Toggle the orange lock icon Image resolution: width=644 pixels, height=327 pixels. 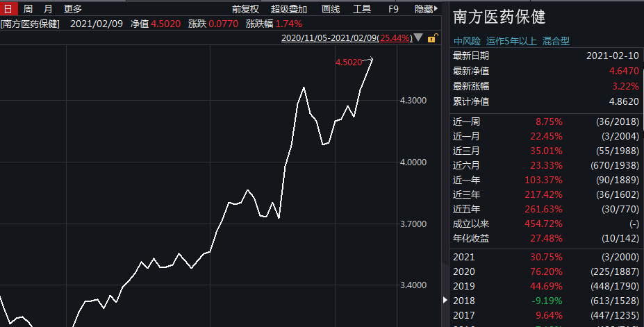433,38
